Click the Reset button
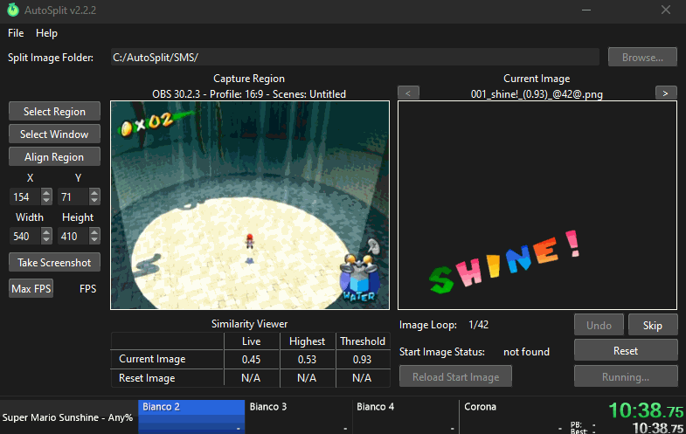This screenshot has width=686, height=434. point(626,350)
